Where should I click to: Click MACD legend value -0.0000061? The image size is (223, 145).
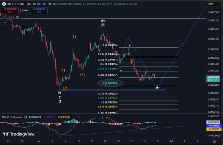pos(49,117)
